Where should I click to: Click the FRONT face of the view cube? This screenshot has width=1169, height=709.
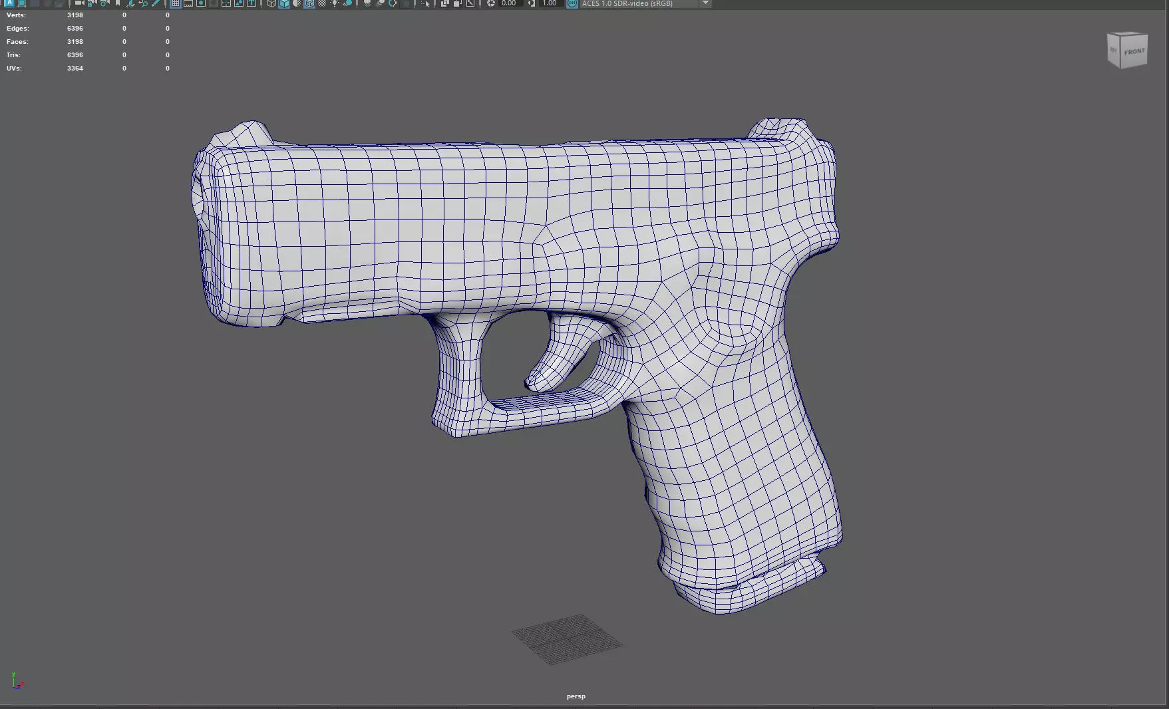[1134, 51]
